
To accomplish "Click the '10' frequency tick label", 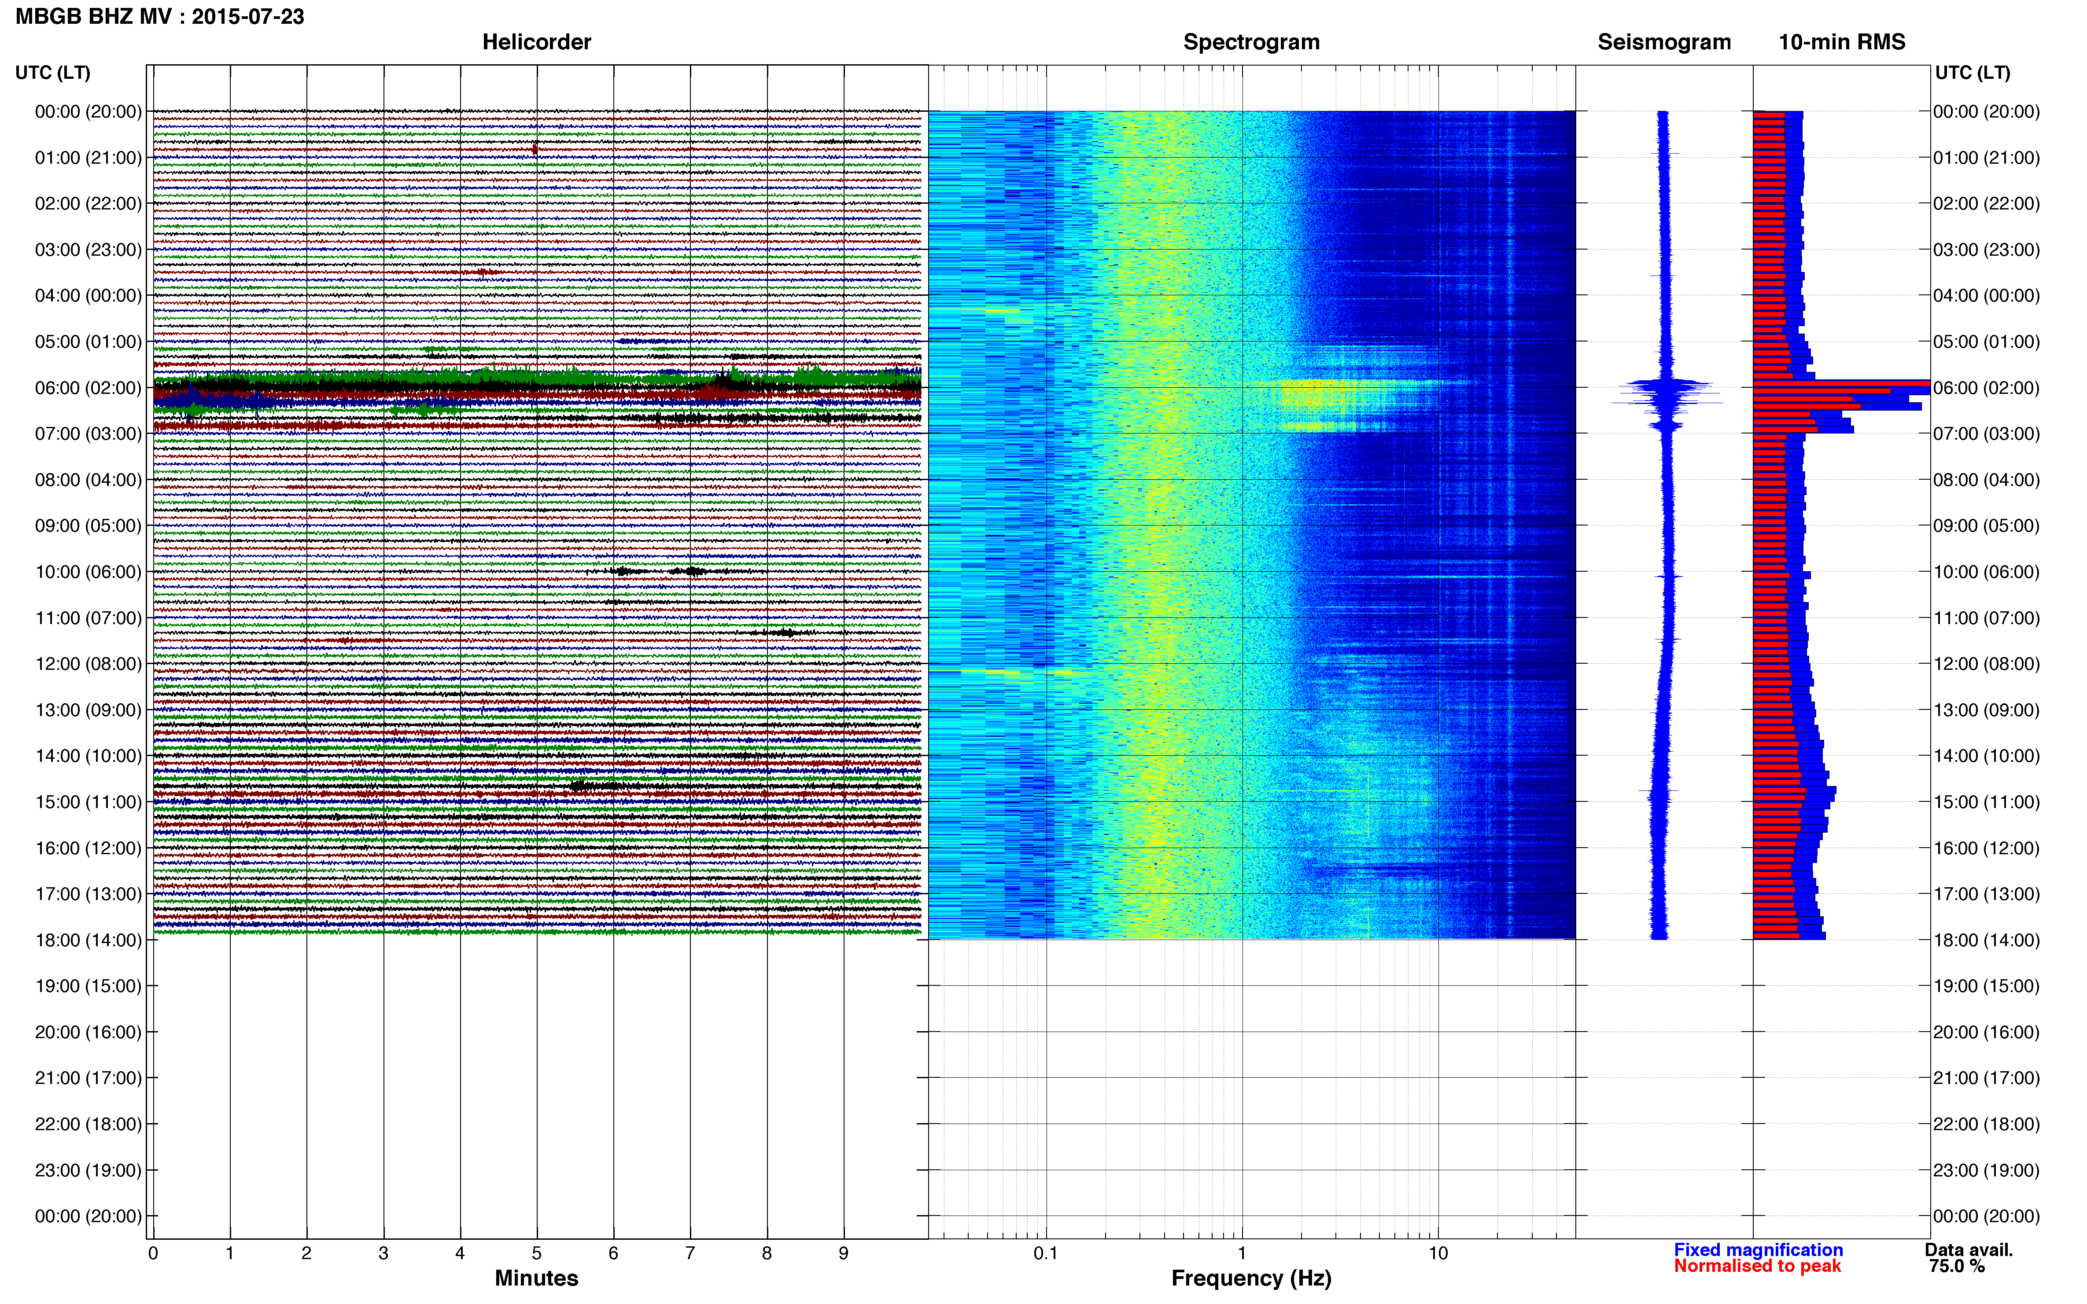I will [x=1438, y=1252].
